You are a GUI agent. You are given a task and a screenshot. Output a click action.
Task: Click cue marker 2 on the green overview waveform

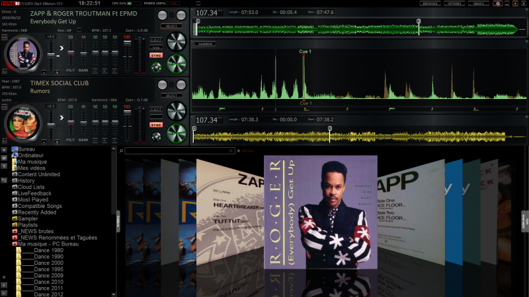pyautogui.click(x=419, y=21)
